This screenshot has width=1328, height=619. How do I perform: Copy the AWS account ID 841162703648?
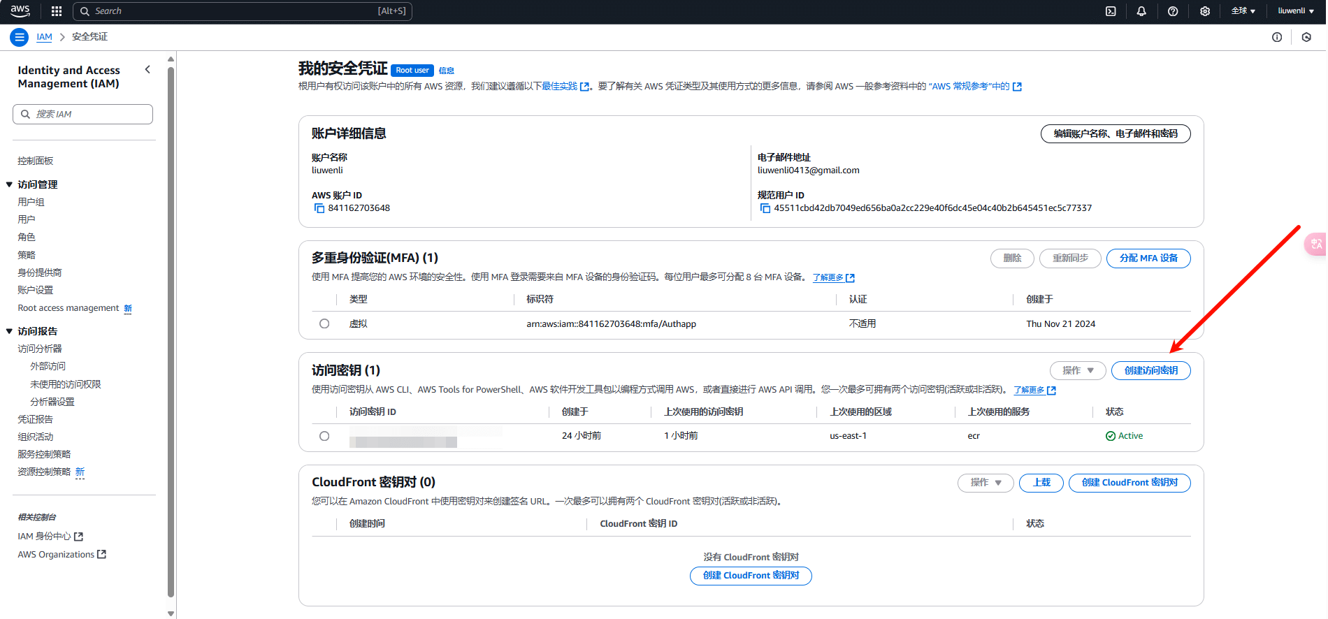[x=319, y=208]
